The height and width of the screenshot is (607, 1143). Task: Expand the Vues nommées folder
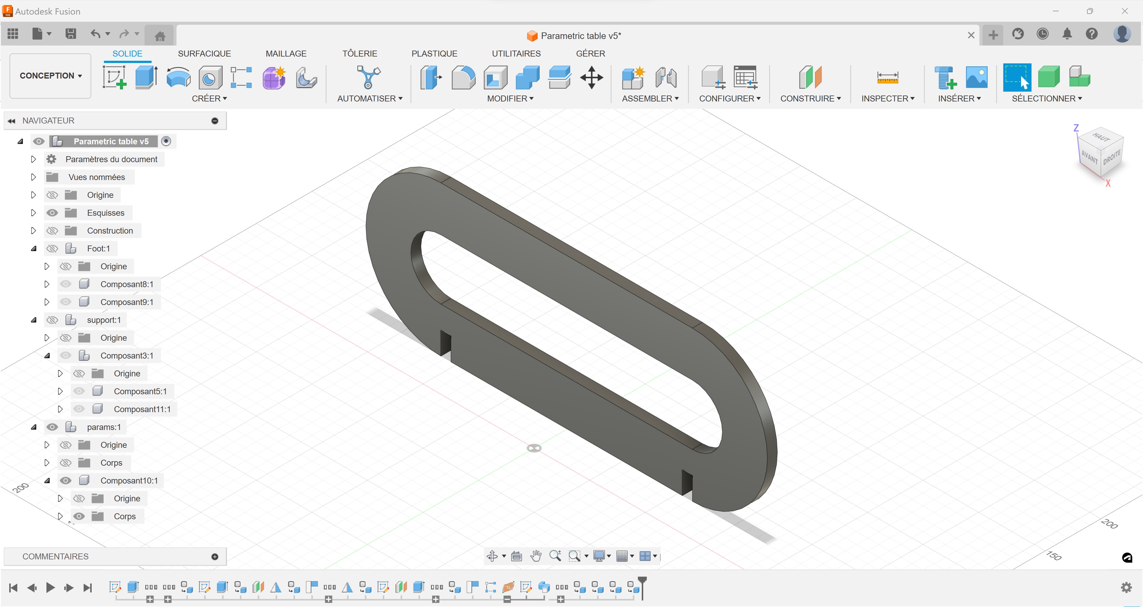click(33, 177)
